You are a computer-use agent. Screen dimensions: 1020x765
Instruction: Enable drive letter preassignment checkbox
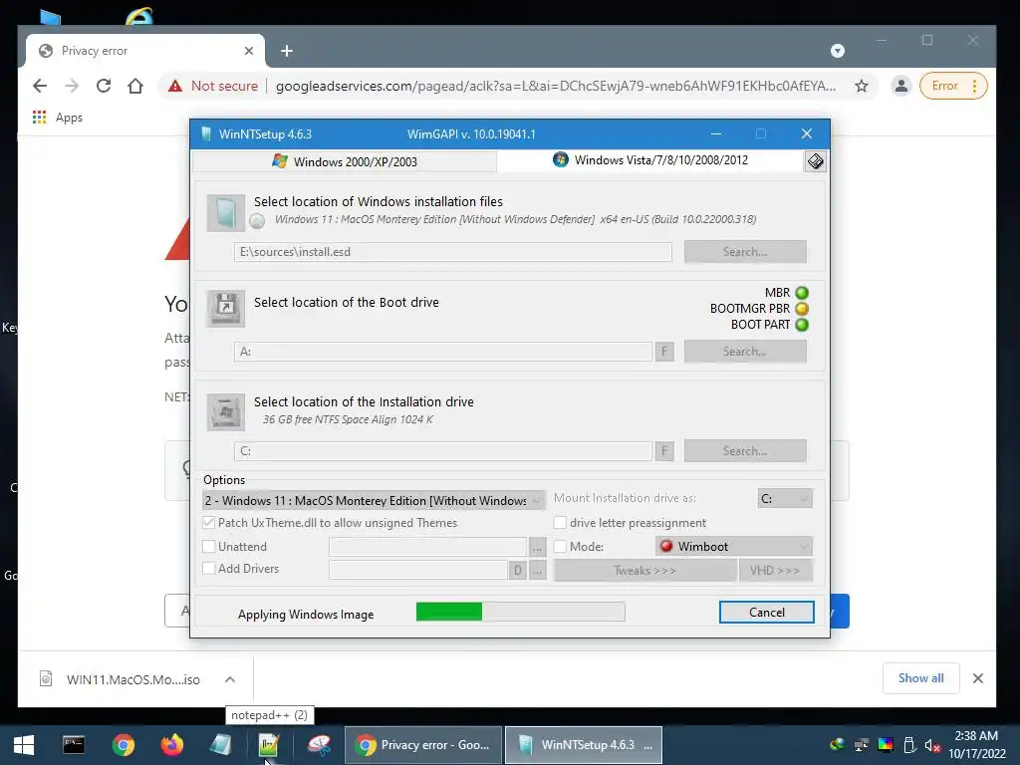[560, 522]
